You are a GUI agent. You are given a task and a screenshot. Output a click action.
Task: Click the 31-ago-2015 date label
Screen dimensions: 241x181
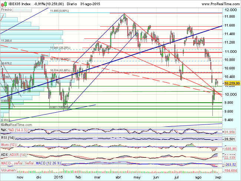[x=90, y=4]
